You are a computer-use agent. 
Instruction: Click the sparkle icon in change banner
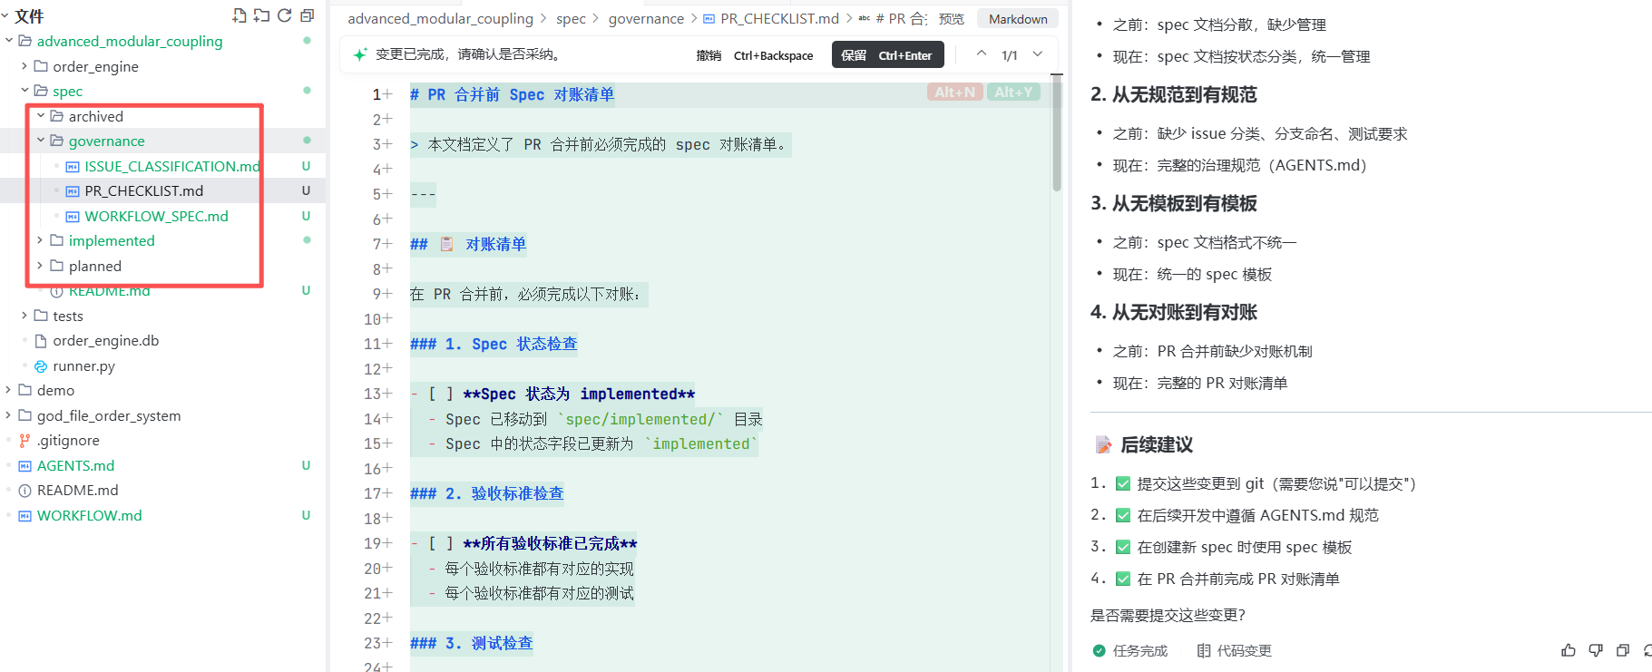(x=360, y=54)
